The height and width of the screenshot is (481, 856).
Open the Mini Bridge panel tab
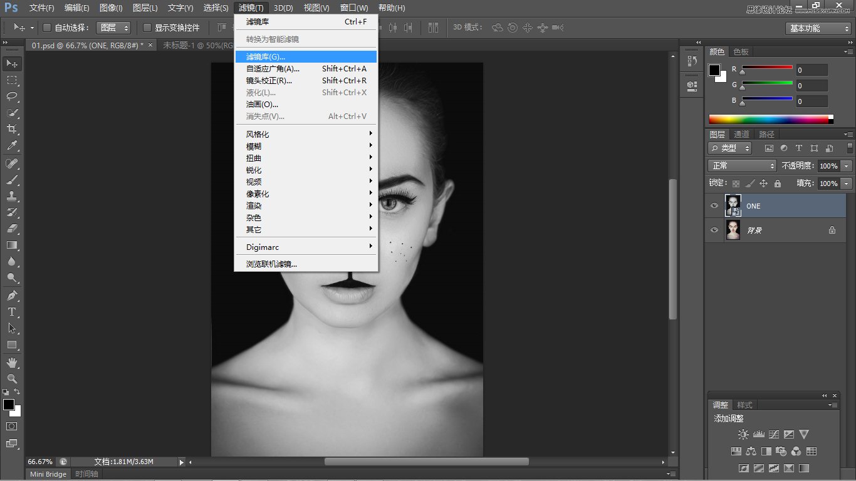[x=48, y=474]
